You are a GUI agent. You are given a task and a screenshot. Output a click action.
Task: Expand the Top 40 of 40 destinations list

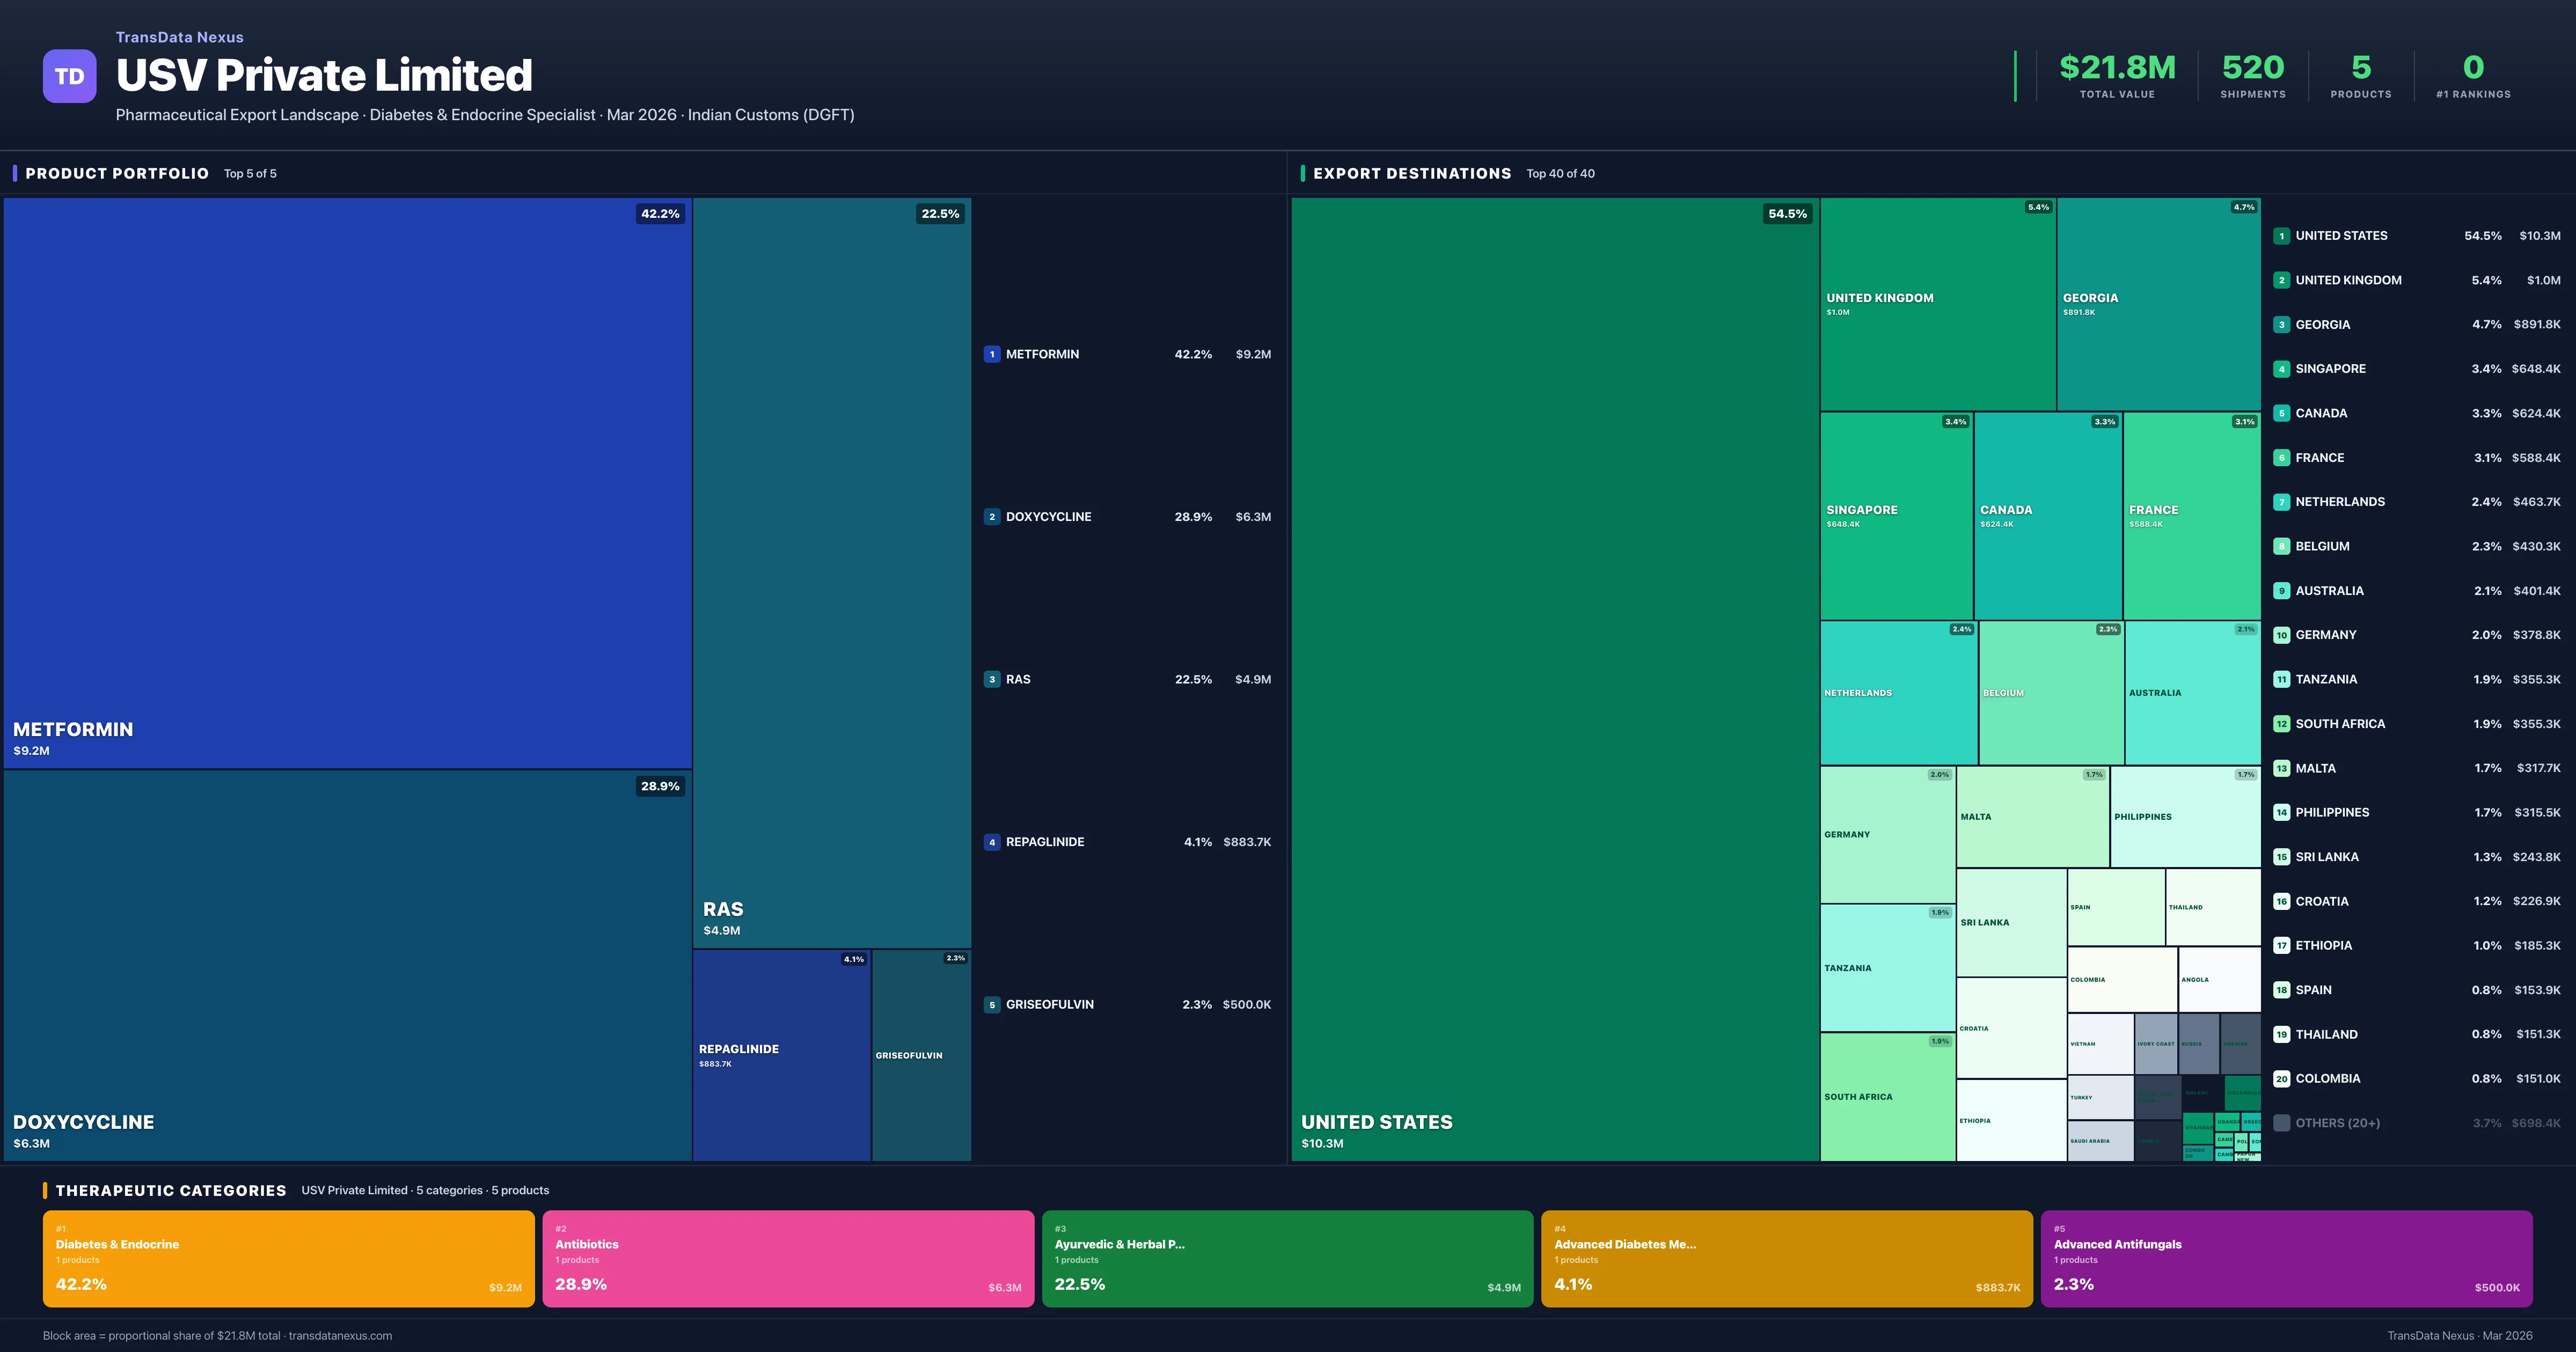tap(1560, 173)
